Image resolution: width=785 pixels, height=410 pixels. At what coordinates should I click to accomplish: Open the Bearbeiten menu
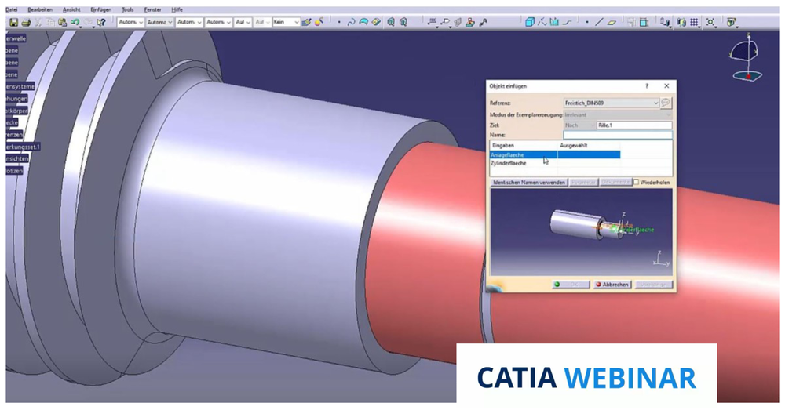coord(40,10)
